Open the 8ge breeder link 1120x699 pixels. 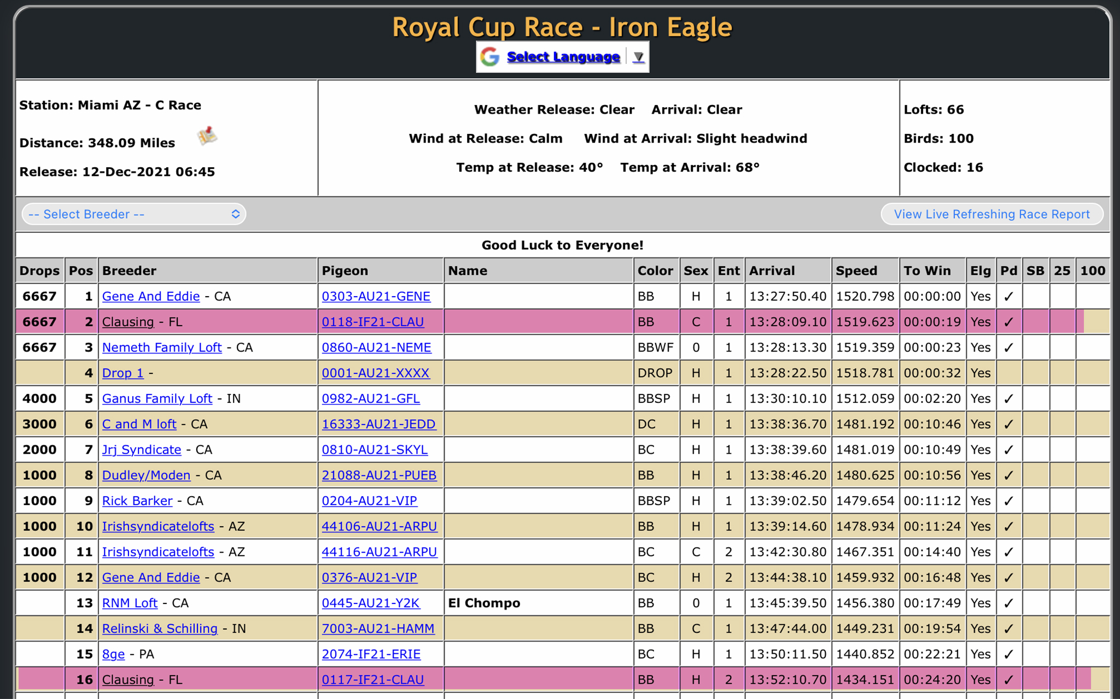113,654
